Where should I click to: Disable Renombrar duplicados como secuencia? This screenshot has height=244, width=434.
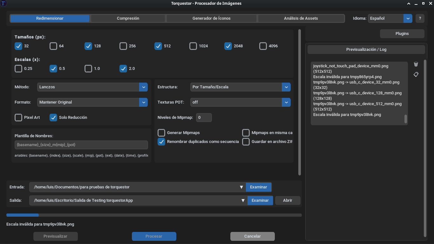[x=161, y=142]
